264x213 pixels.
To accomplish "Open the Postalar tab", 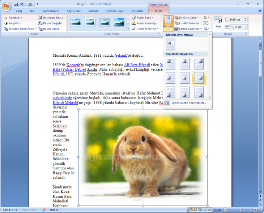I will coord(93,11).
